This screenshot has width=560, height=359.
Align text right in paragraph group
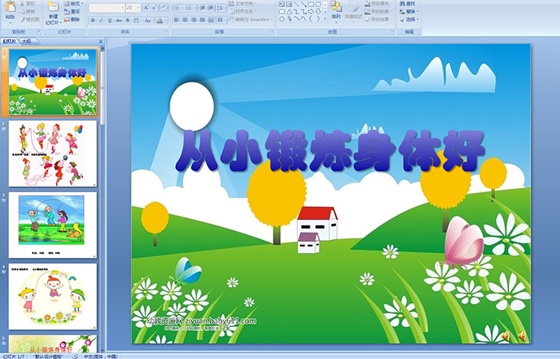pos(194,20)
